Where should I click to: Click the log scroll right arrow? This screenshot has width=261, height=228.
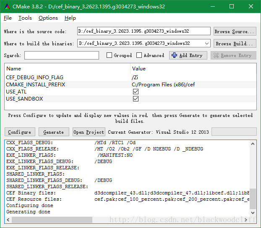(x=246, y=220)
